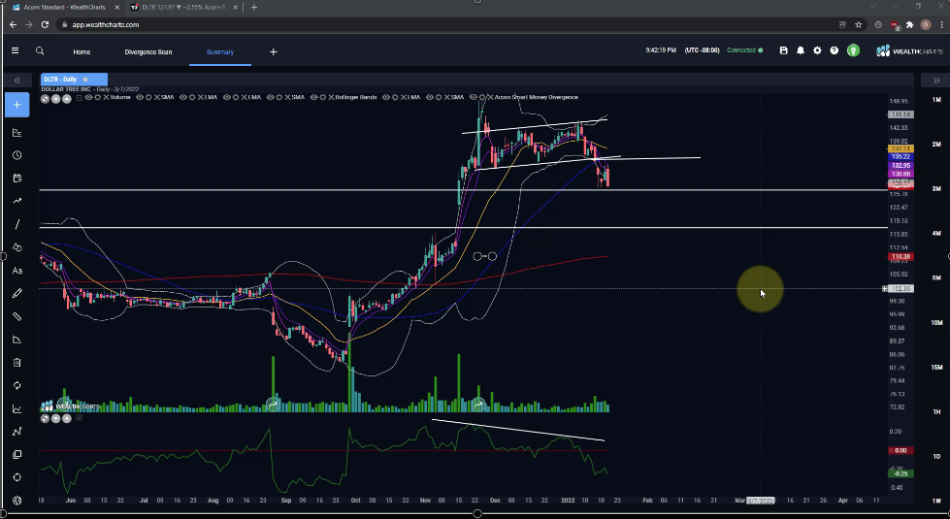
Task: Toggle visibility eye for Bollinger Bands
Action: [313, 97]
